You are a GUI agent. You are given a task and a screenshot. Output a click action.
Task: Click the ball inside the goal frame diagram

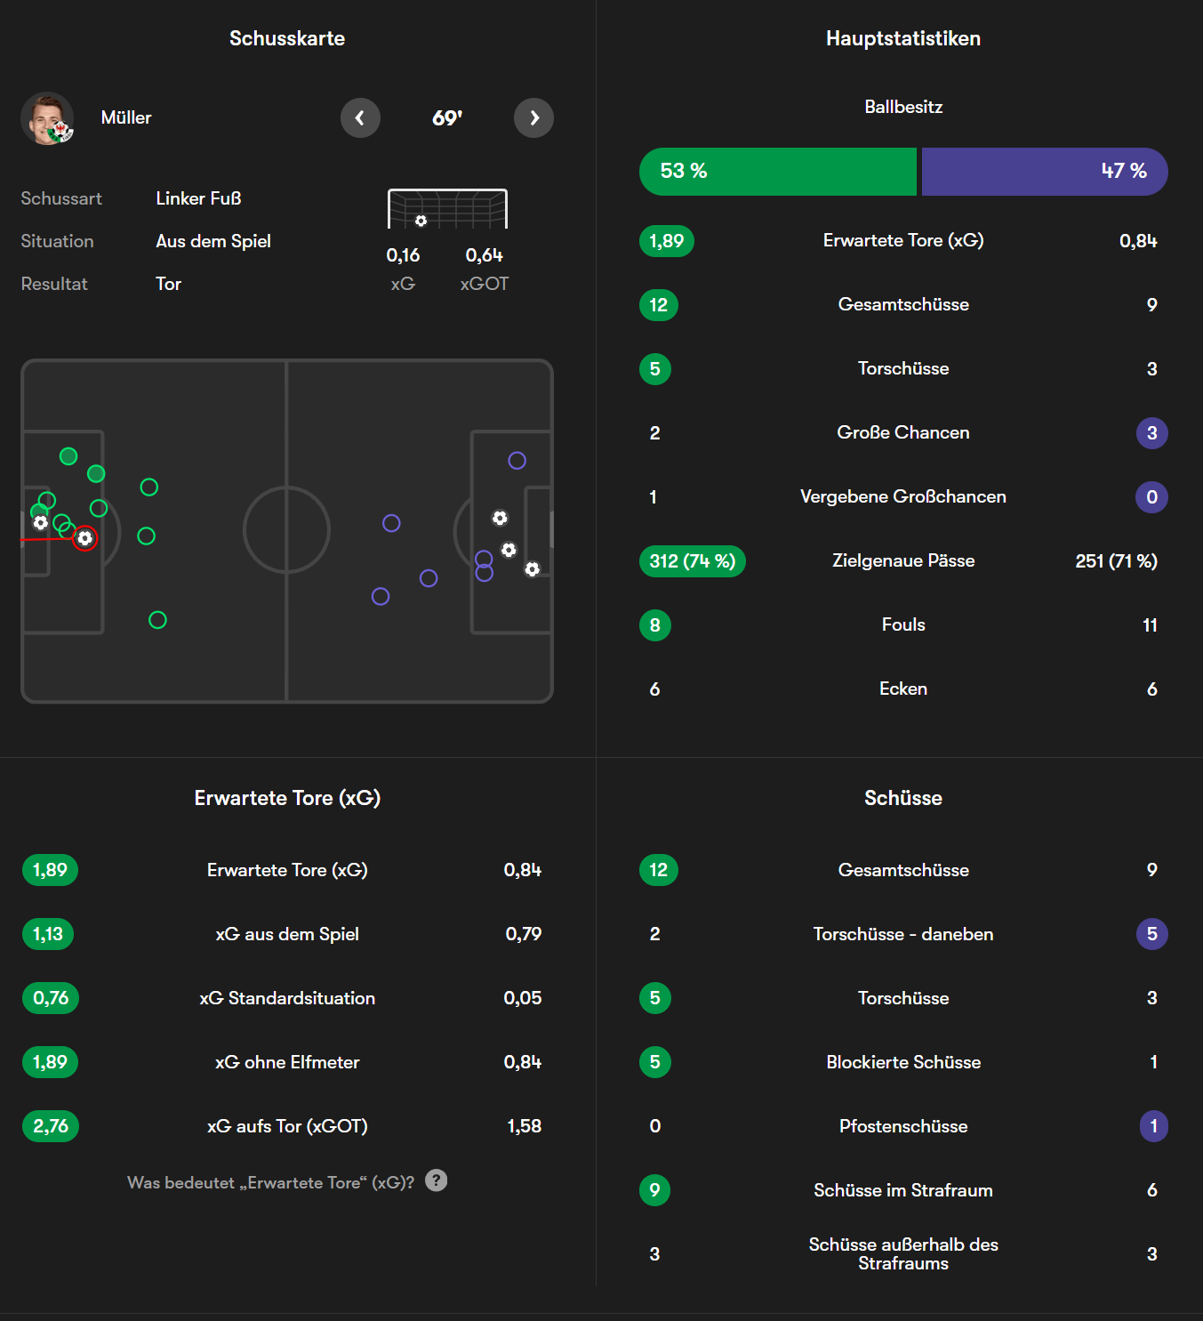click(421, 221)
